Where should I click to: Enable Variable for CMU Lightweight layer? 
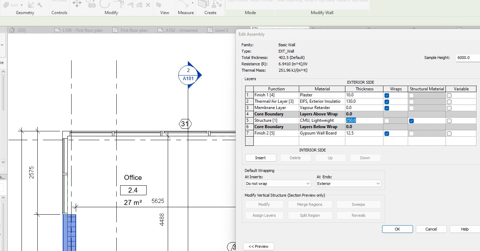[x=449, y=121]
